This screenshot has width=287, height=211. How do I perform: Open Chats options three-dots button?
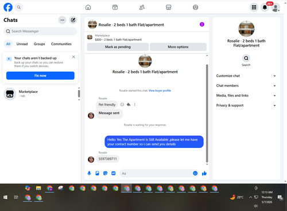(x=62, y=20)
